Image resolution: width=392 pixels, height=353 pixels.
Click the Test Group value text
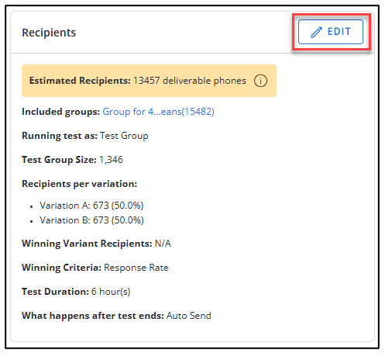pos(124,136)
